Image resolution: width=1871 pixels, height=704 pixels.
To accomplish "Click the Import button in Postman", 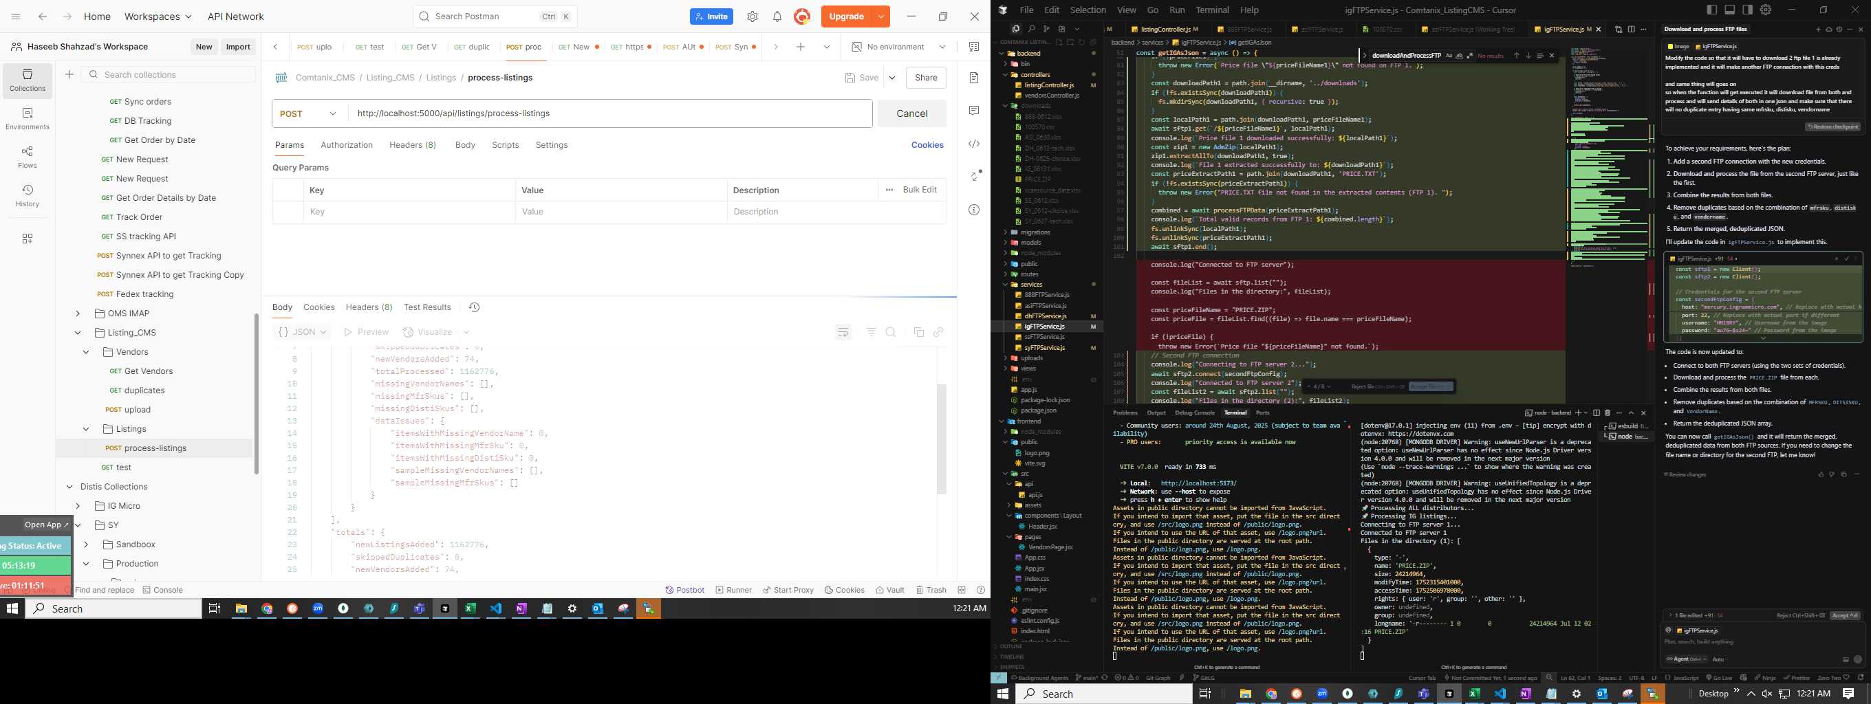I will 238,47.
